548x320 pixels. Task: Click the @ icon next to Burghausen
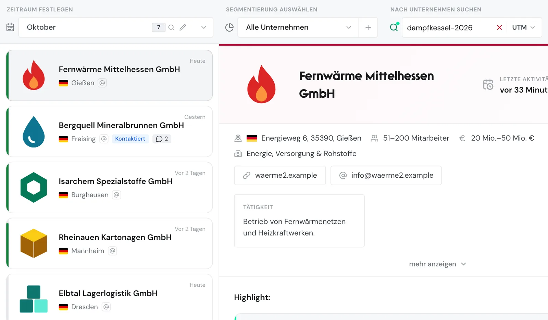point(116,195)
